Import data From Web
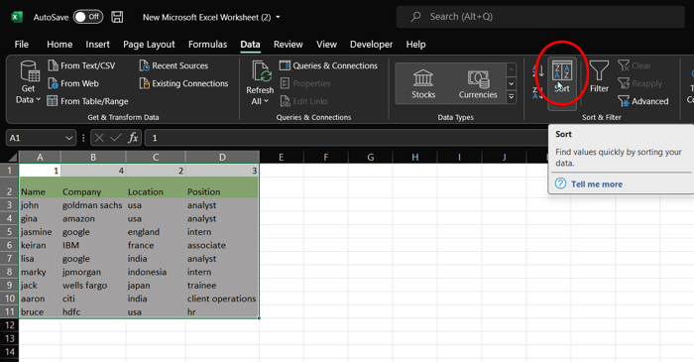The width and height of the screenshot is (694, 362). click(73, 83)
